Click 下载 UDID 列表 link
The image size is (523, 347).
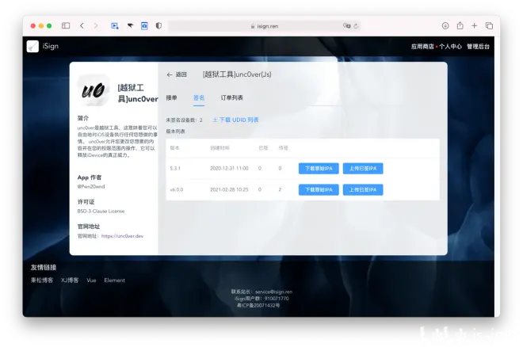click(x=235, y=120)
